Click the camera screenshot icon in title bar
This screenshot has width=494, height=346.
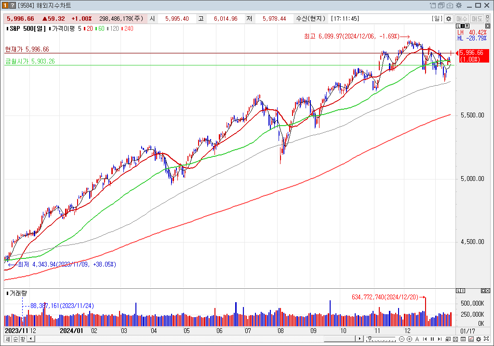click(x=450, y=5)
